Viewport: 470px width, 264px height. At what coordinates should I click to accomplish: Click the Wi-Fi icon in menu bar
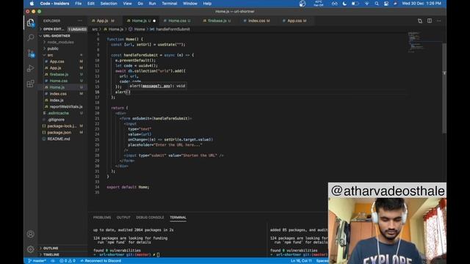tap(366, 4)
